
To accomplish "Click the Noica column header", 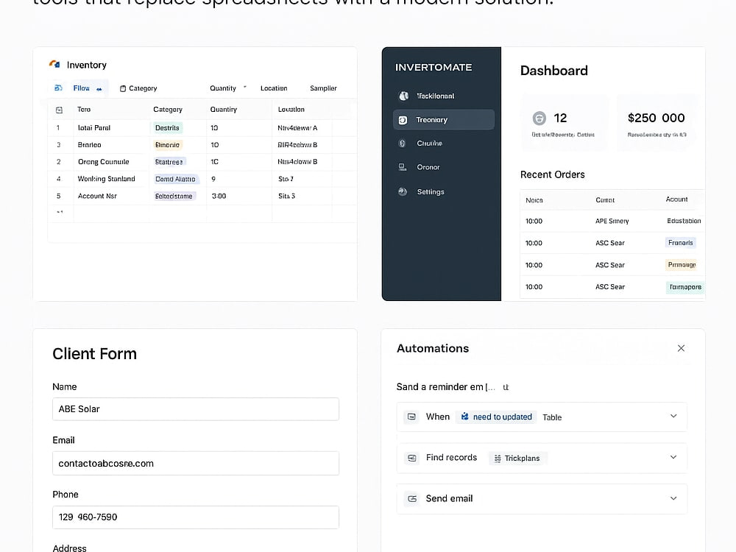I will pos(534,200).
